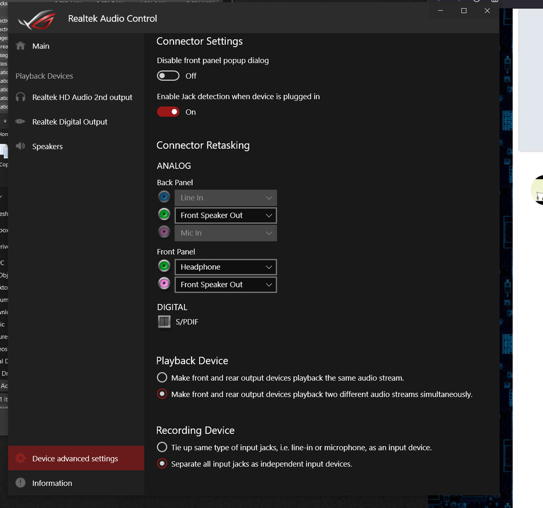
Task: Toggle Disable front panel popup dialog switch
Action: point(168,76)
